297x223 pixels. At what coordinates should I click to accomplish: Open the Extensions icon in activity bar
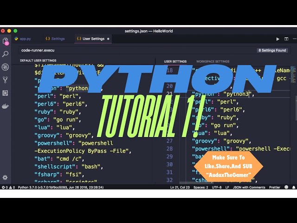pyautogui.click(x=5, y=93)
